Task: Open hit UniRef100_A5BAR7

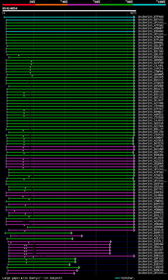Action: pyautogui.click(x=151, y=29)
